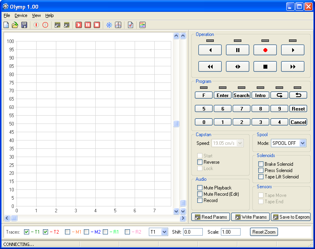Click the red pause toolbar icon
Screen dimensions: 315x249
(88, 25)
